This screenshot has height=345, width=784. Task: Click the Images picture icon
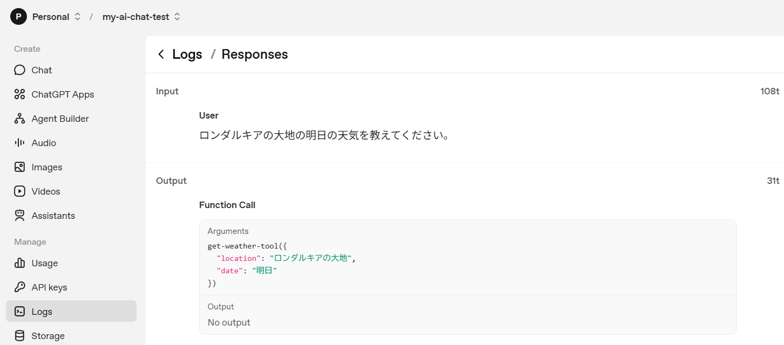point(20,167)
